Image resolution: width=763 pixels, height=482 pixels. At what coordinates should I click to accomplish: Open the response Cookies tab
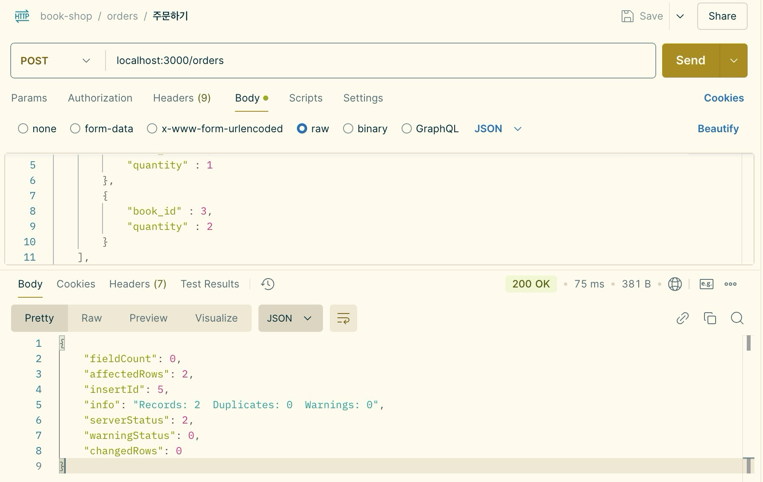click(x=76, y=284)
